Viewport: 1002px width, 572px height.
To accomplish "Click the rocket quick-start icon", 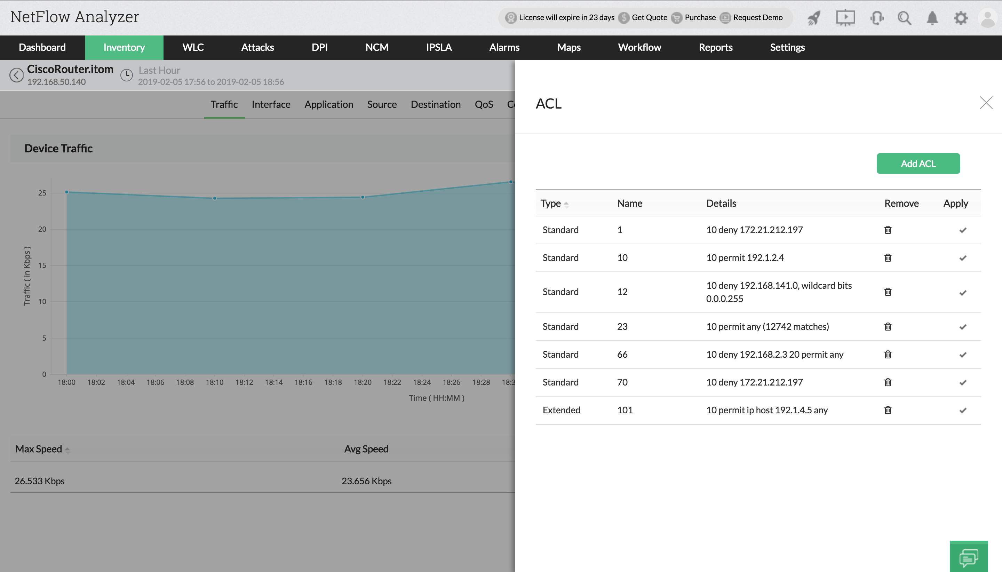I will 814,18.
